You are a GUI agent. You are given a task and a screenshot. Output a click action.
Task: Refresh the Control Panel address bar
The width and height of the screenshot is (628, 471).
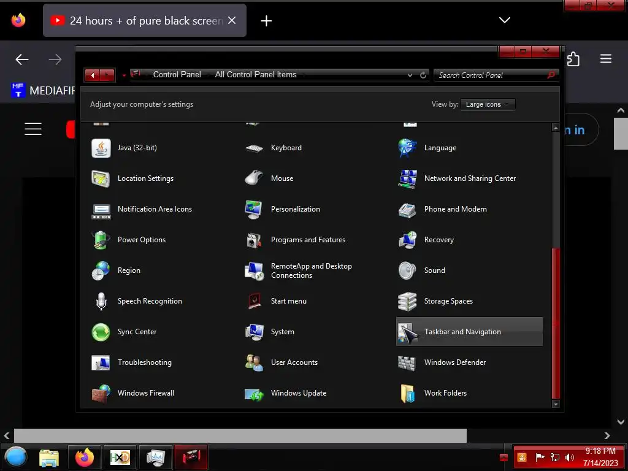(x=423, y=75)
